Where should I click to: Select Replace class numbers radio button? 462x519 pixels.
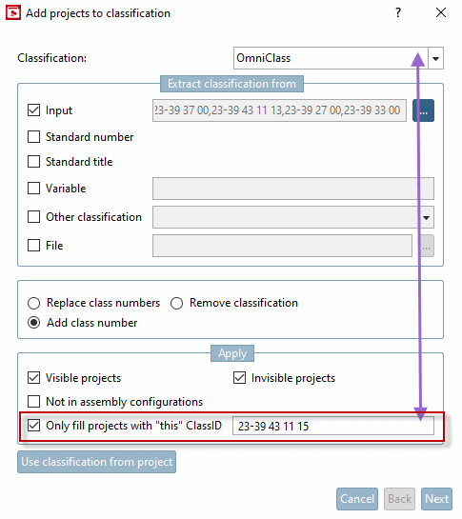(33, 303)
